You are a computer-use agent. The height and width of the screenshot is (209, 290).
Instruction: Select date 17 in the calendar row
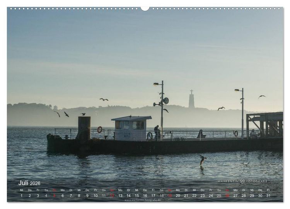(x=153, y=195)
